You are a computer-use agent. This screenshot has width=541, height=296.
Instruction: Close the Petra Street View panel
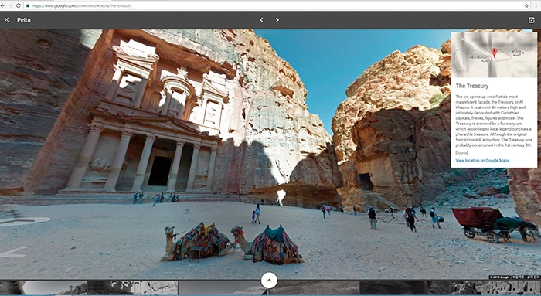point(6,20)
